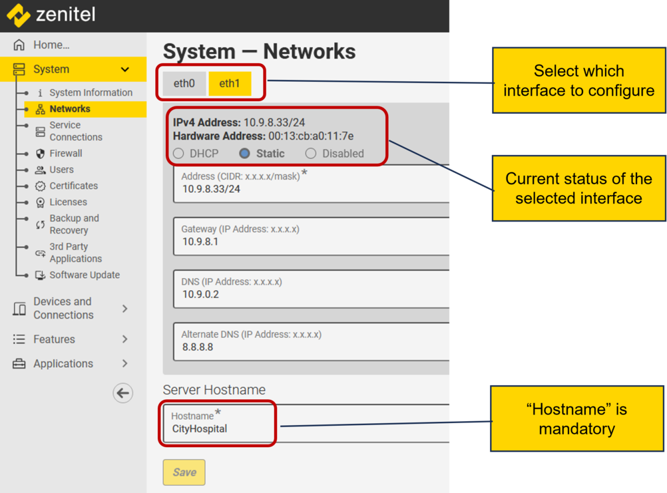Click the Save button
This screenshot has height=493, width=667.
tap(184, 472)
